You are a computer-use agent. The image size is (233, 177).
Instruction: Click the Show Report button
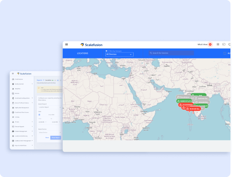pos(55,137)
